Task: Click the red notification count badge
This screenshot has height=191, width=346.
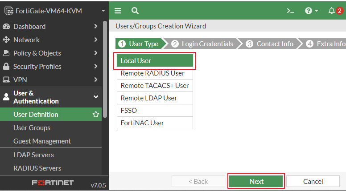Action: point(340,11)
